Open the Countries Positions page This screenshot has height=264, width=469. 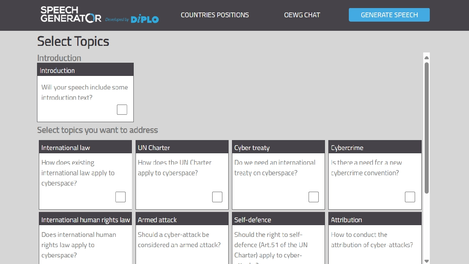(x=215, y=15)
